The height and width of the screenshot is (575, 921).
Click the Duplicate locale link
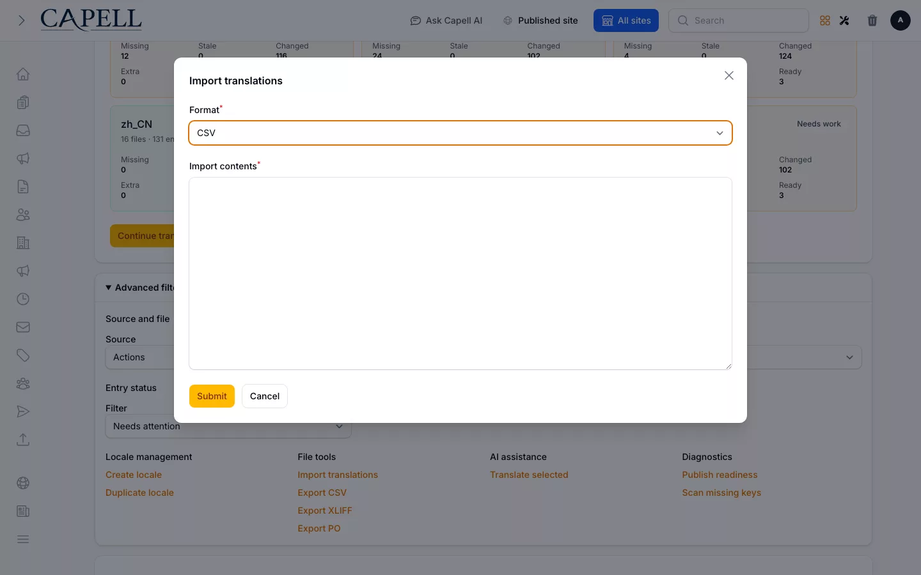click(139, 493)
